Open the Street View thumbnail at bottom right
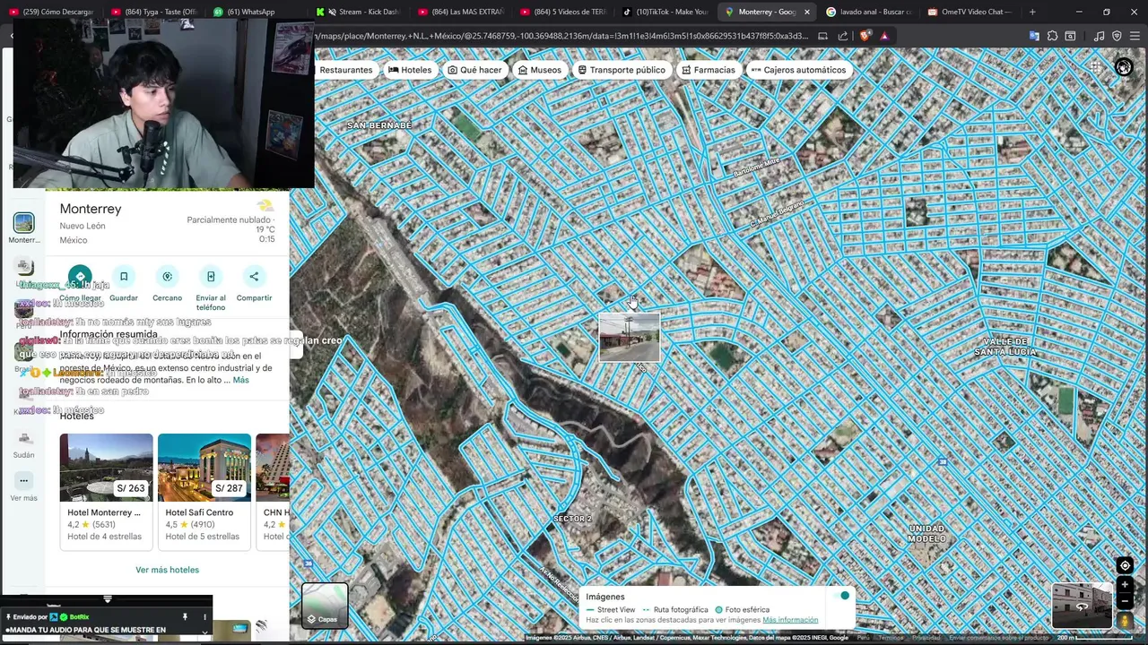Viewport: 1148px width, 645px height. pos(1082,606)
